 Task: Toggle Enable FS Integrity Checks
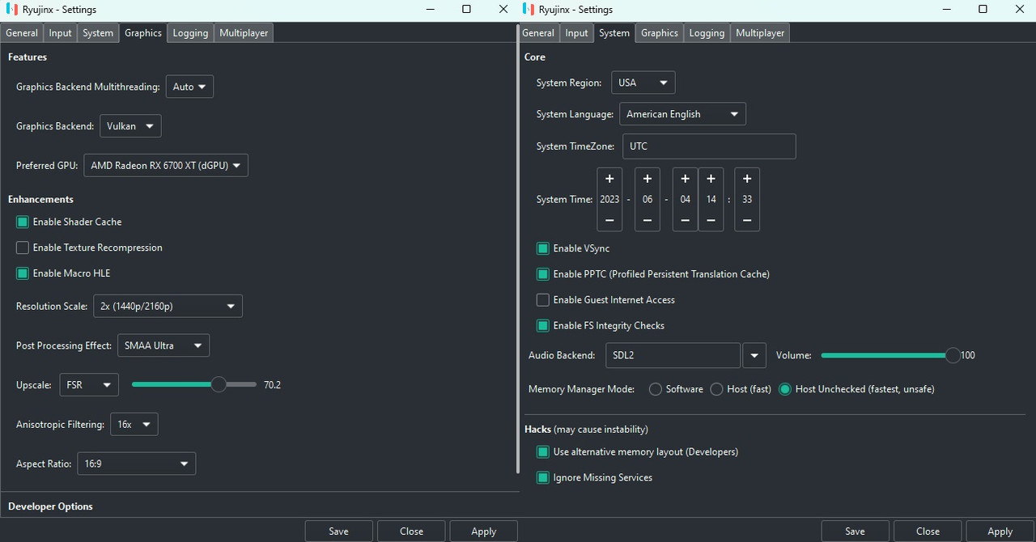[x=543, y=326]
